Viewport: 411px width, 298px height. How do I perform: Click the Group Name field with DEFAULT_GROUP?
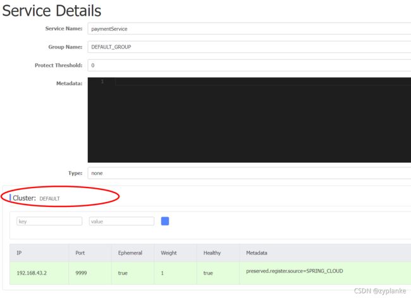click(249, 47)
